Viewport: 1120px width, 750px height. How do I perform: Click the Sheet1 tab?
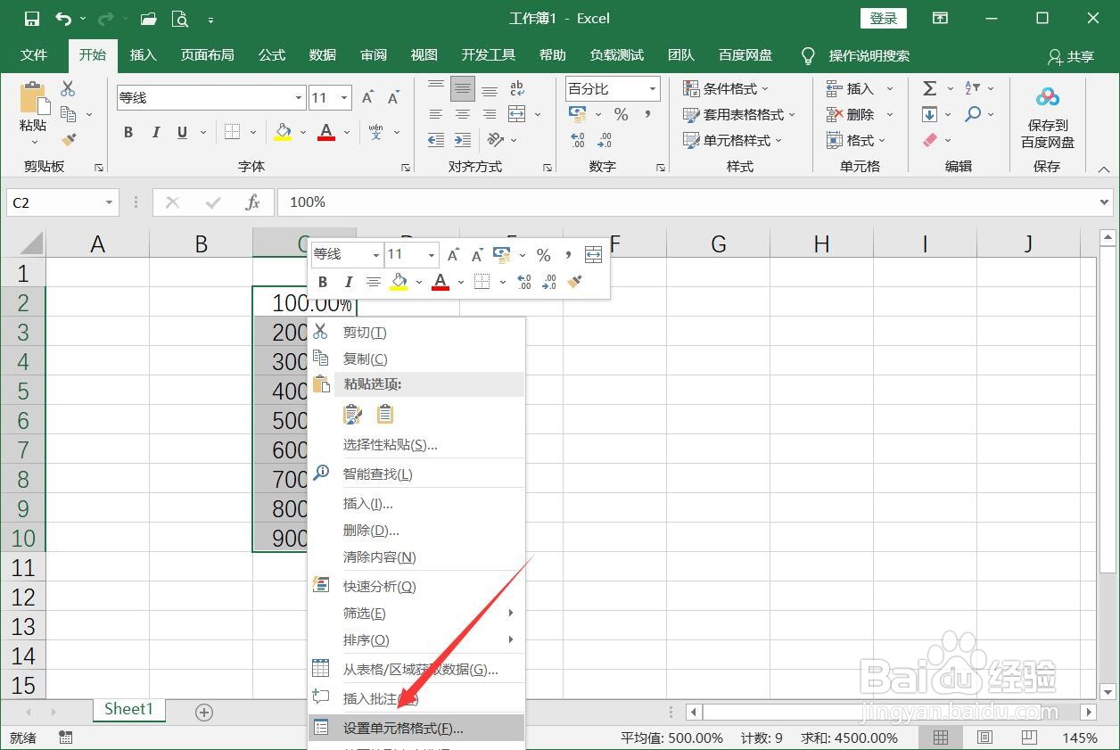click(x=128, y=709)
